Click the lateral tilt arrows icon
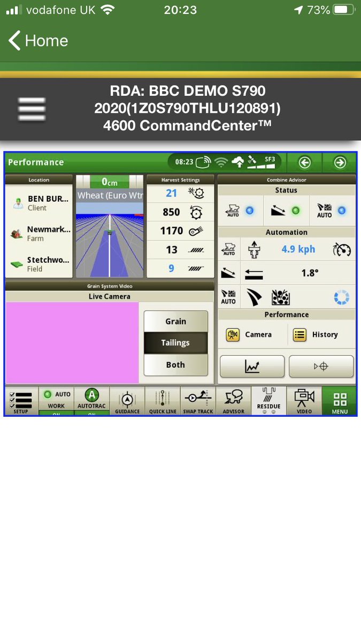This screenshot has width=361, height=642. (254, 274)
